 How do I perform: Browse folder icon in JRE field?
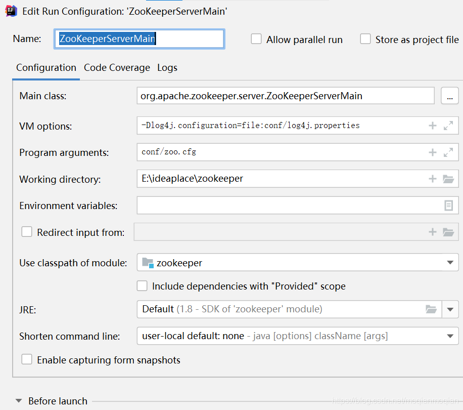(431, 309)
